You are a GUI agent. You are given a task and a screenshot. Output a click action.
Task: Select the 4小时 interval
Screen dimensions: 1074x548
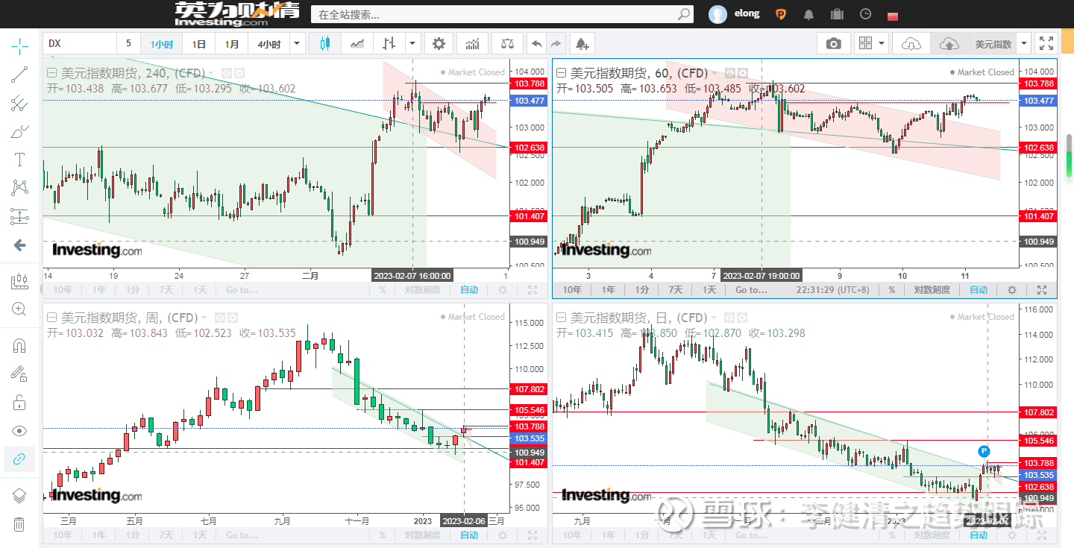[x=269, y=44]
